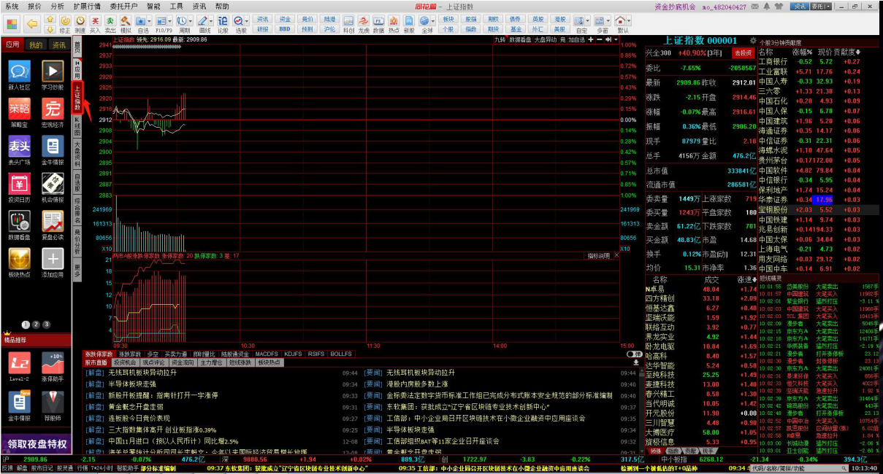Screen dimensions: 883x474
Task: Expand the 全球 global markets dropdown
Action: click(434, 21)
